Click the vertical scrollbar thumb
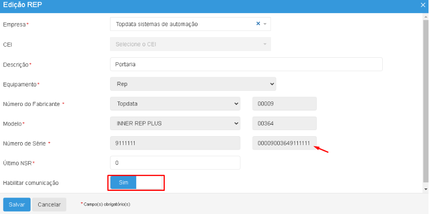 (x=425, y=100)
